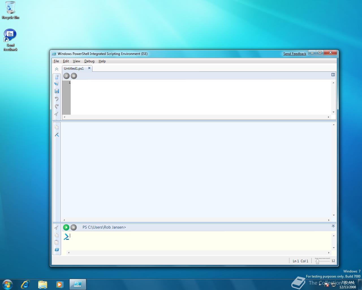Launch Internet Explorer from the taskbar
The image size is (362, 290).
(x=25, y=284)
